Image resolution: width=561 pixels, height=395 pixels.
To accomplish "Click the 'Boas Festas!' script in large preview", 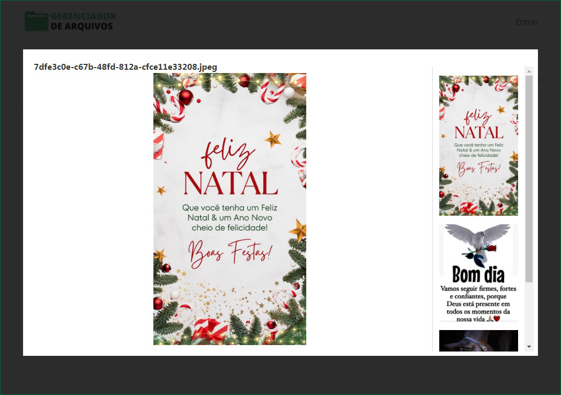I will [x=230, y=252].
